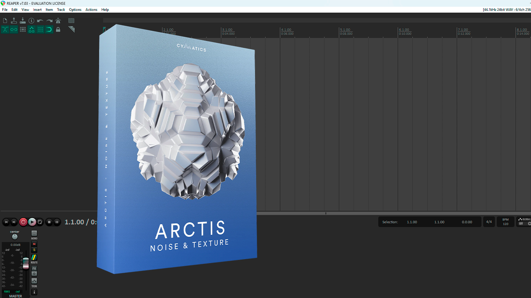Toggle item grouping chain-link button
The height and width of the screenshot is (298, 531).
click(x=14, y=29)
